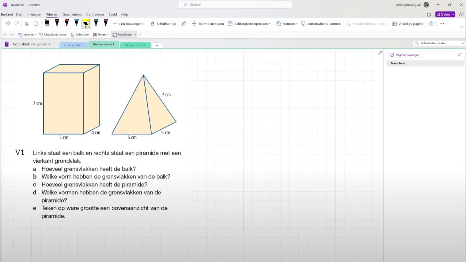466x262 pixels.
Task: Click the Terug button in quick toolbar
Action: (x=9, y=35)
